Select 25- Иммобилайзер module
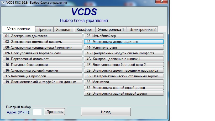This screenshot has height=121, width=215. pyautogui.click(x=124, y=36)
